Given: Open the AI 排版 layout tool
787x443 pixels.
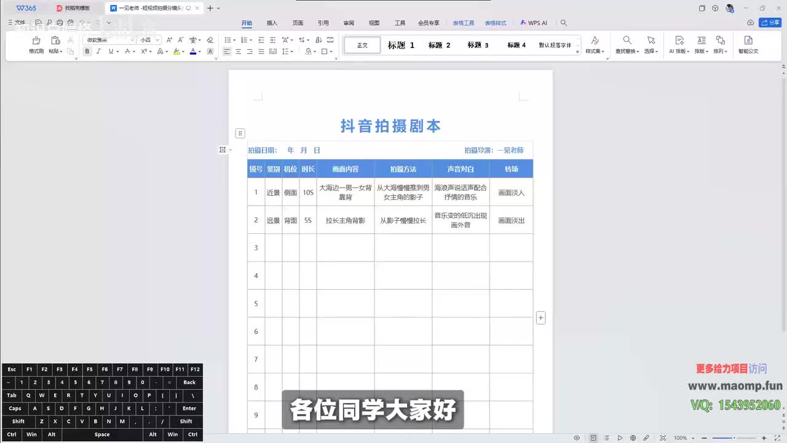Looking at the screenshot, I should pyautogui.click(x=679, y=45).
